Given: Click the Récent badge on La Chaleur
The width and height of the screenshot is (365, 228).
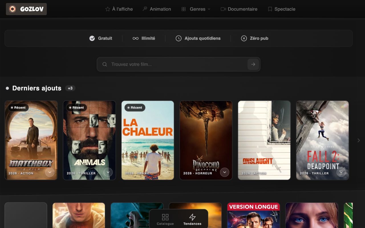Looking at the screenshot, I should tap(135, 108).
